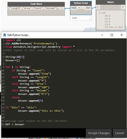Click the Edit Python Script title text
This screenshot has width=127, height=139.
coord(18,35)
